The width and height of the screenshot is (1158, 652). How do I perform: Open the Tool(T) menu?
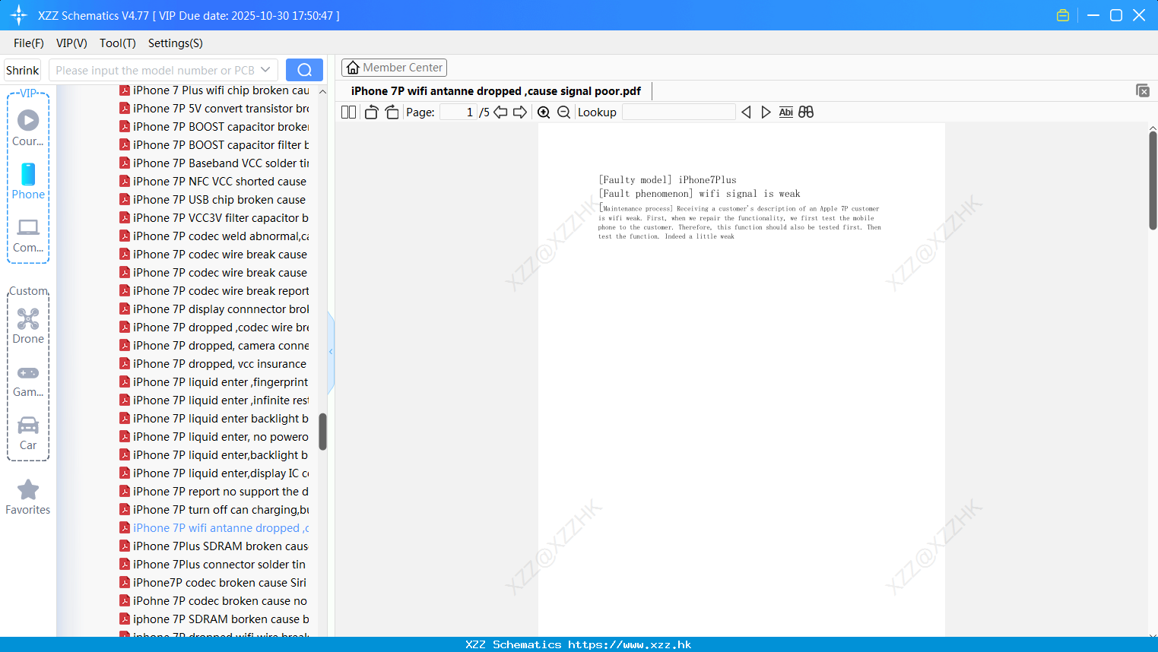coord(118,43)
